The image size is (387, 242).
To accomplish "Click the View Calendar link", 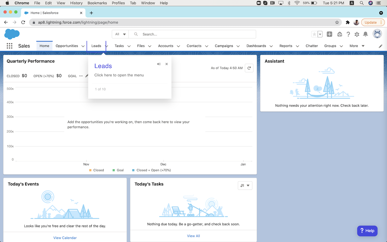I will 65,238.
